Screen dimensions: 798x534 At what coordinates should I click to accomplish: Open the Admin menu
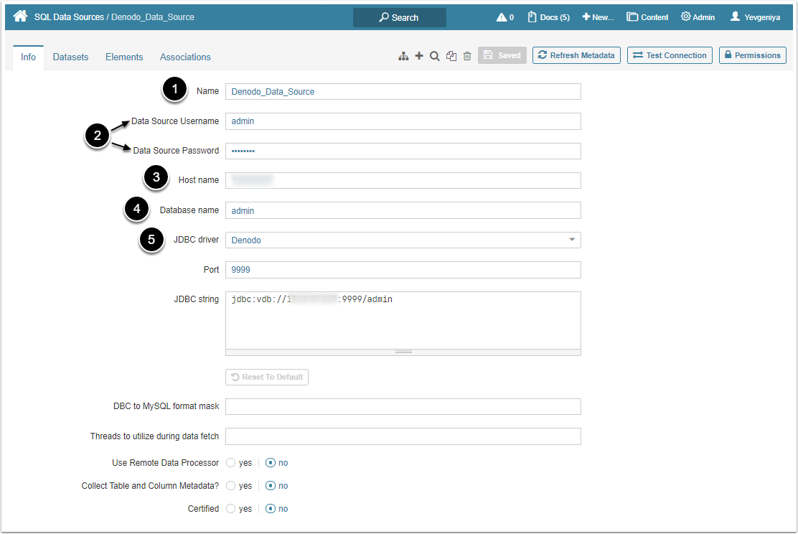coord(698,17)
